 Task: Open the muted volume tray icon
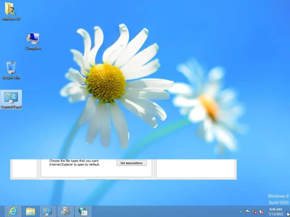click(261, 212)
